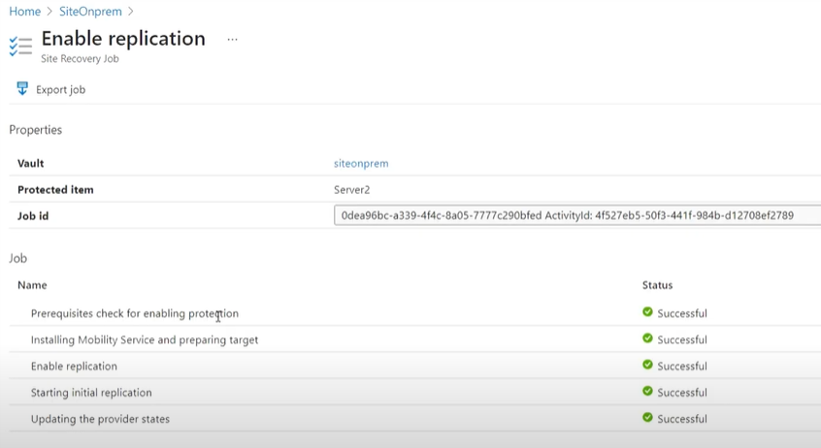This screenshot has height=448, width=821.
Task: Click the Site Recovery Job subtitle
Action: tap(81, 58)
